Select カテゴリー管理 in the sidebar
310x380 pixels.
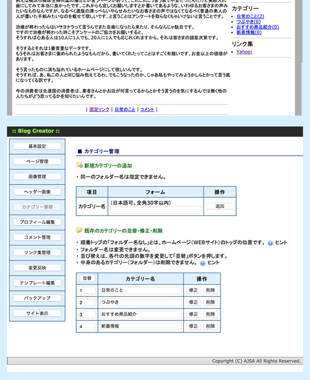(37, 207)
